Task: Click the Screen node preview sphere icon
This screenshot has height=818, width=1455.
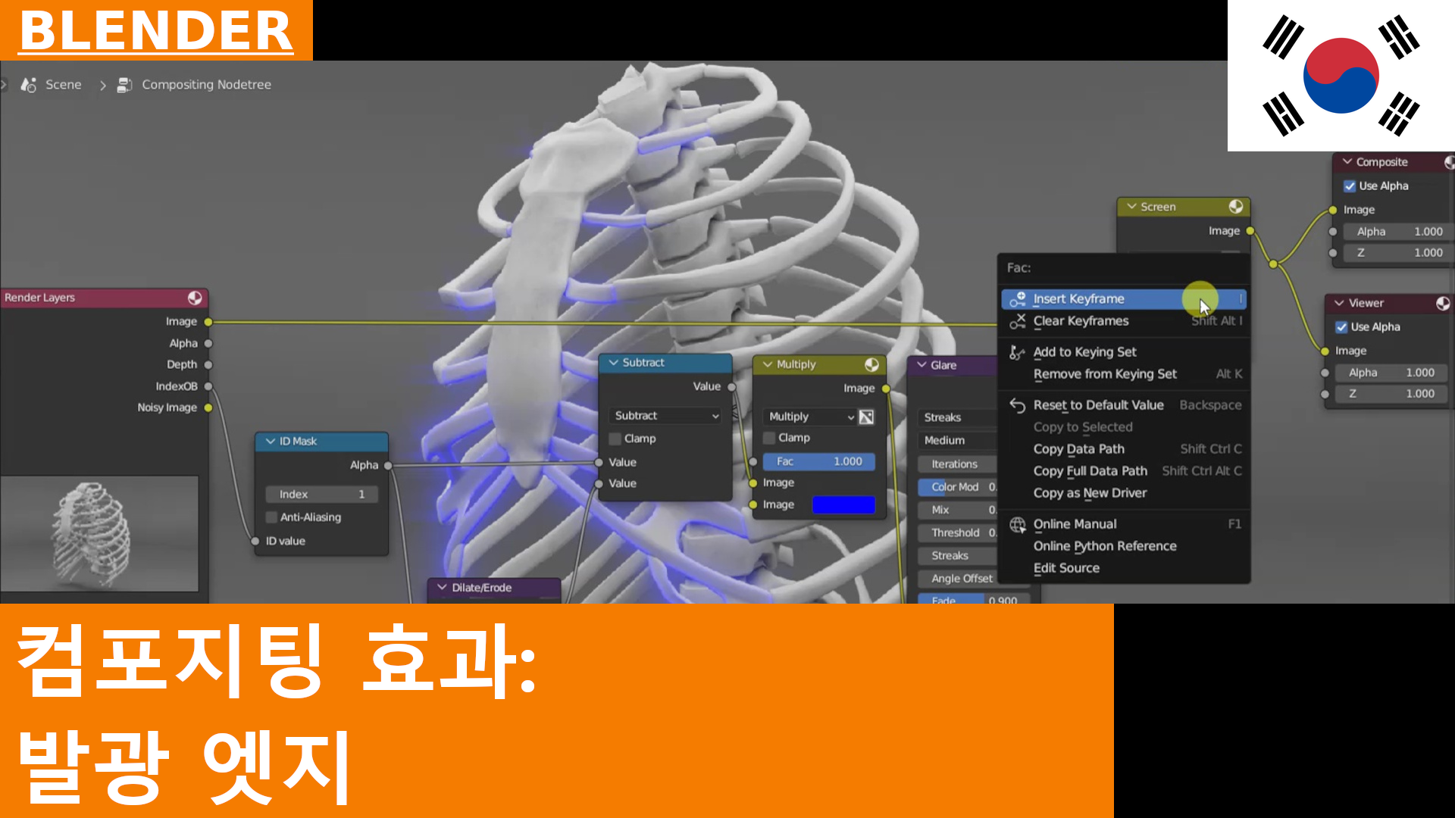Action: (x=1236, y=207)
